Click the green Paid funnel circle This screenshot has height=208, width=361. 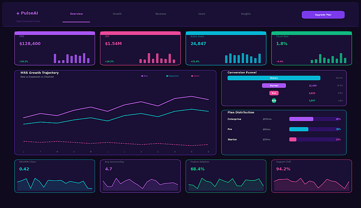(x=274, y=101)
